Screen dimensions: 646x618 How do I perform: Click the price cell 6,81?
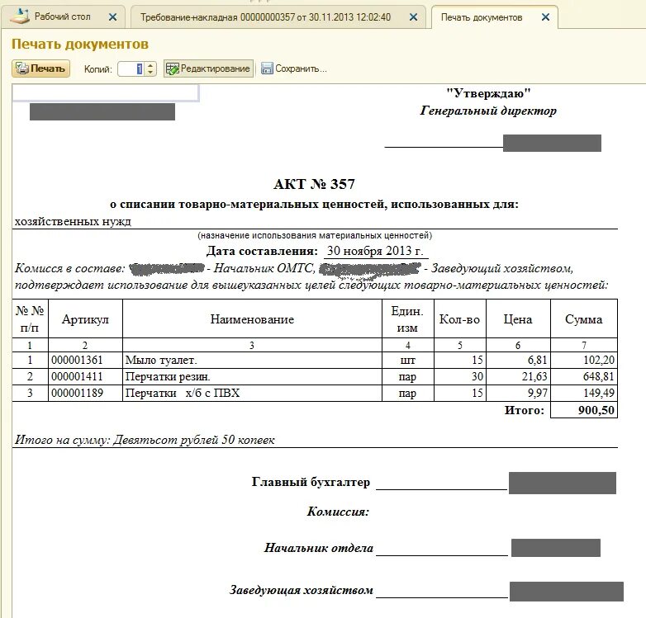[518, 360]
